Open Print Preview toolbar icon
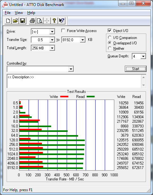153x195 pixels. tap(40, 21)
